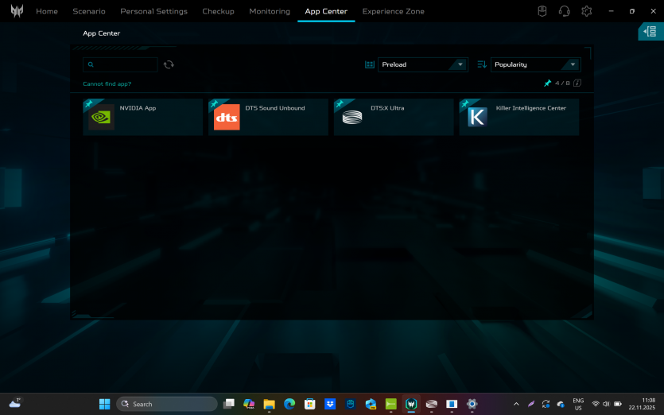The height and width of the screenshot is (415, 664).
Task: Open the NVIDIA App tile
Action: tap(143, 117)
